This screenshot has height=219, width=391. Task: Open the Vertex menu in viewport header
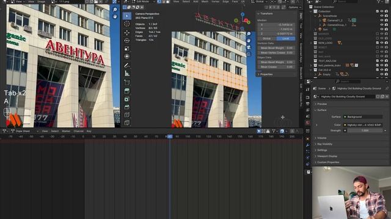click(x=215, y=1)
